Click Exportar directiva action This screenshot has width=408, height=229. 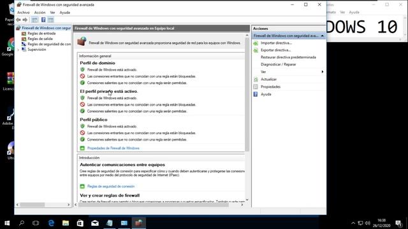(276, 50)
